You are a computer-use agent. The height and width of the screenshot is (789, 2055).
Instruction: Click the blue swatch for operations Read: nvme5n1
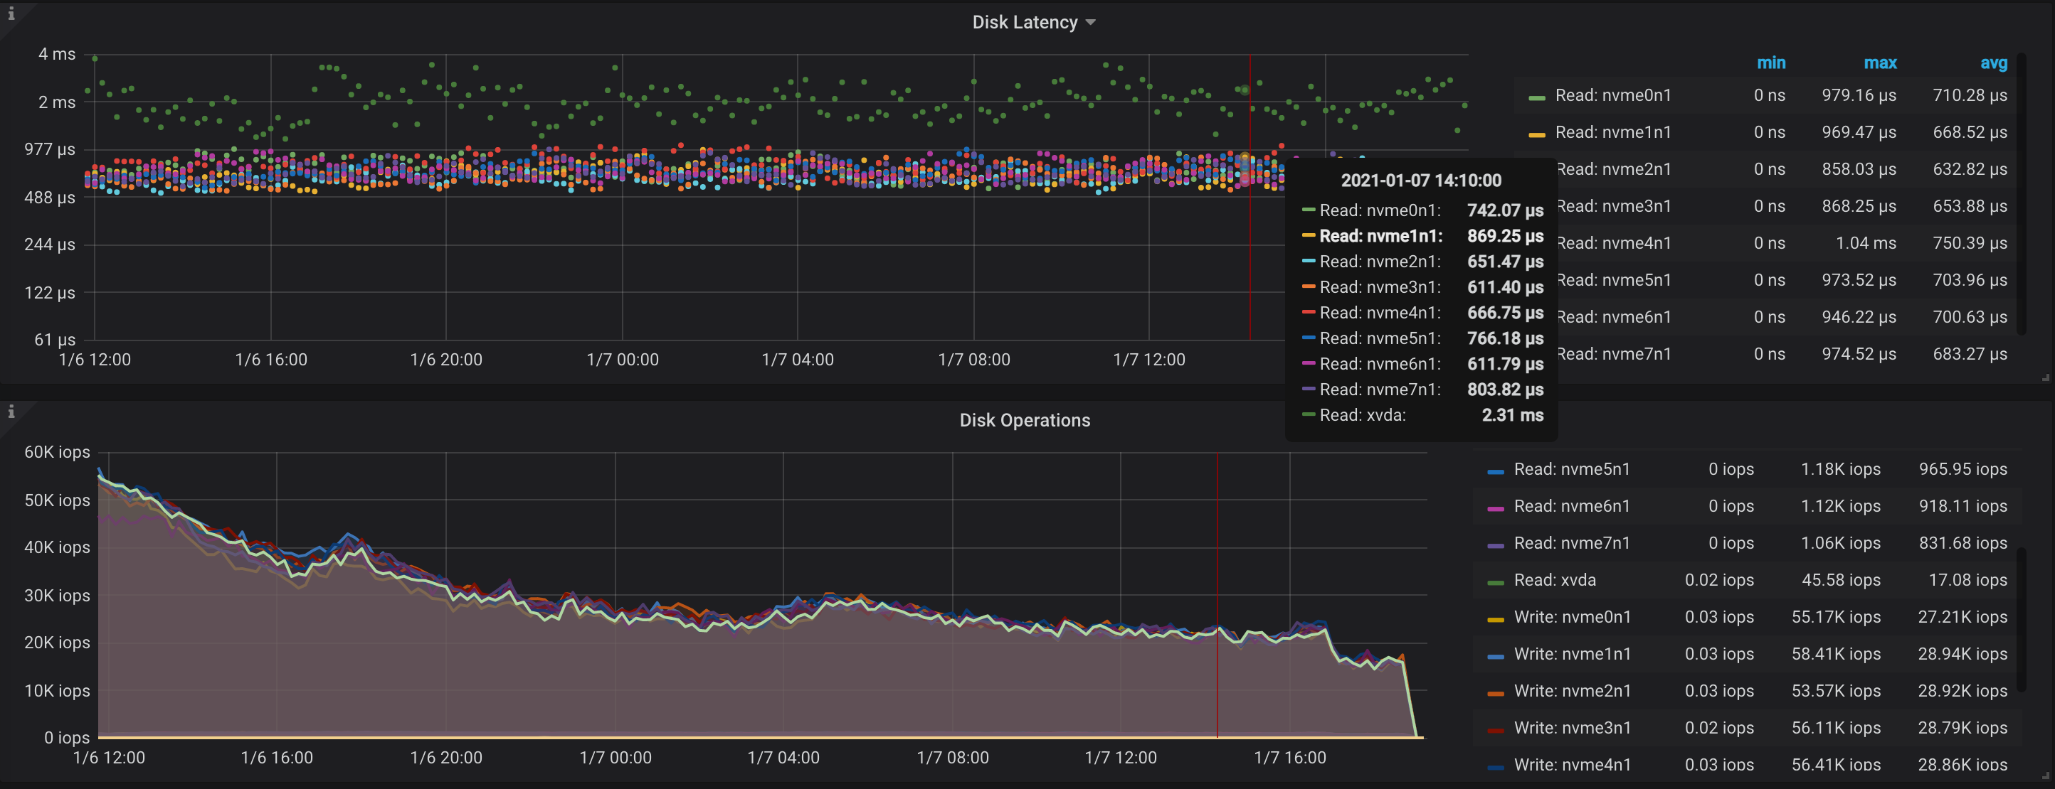(x=1496, y=472)
